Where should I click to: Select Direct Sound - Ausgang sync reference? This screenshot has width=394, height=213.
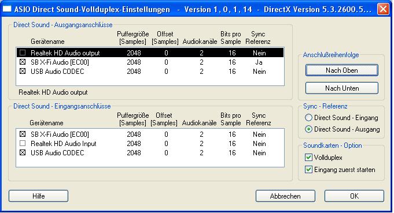tap(308, 129)
